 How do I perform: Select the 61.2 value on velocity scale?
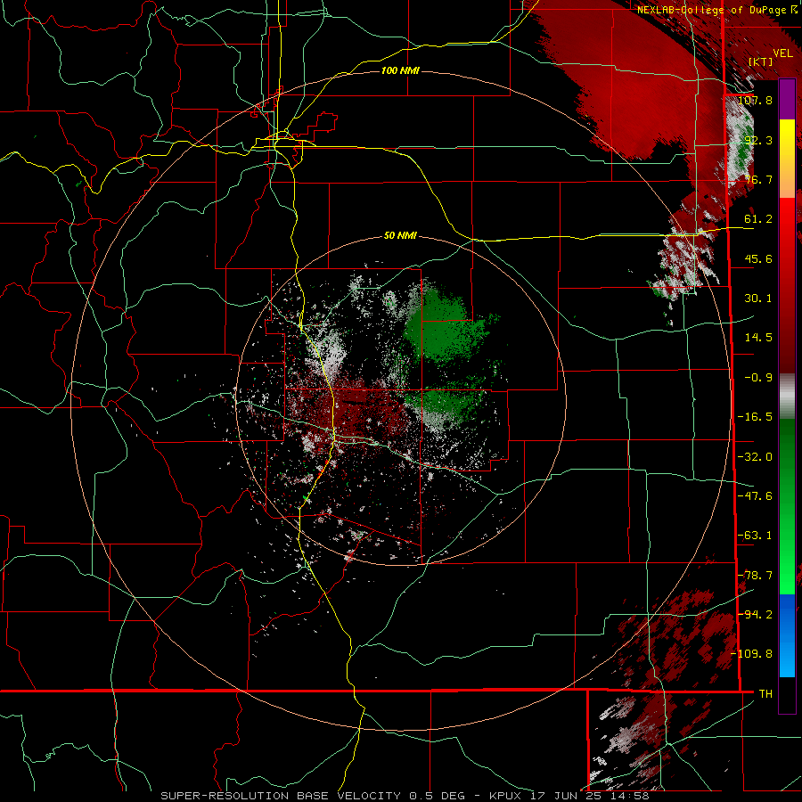point(758,219)
